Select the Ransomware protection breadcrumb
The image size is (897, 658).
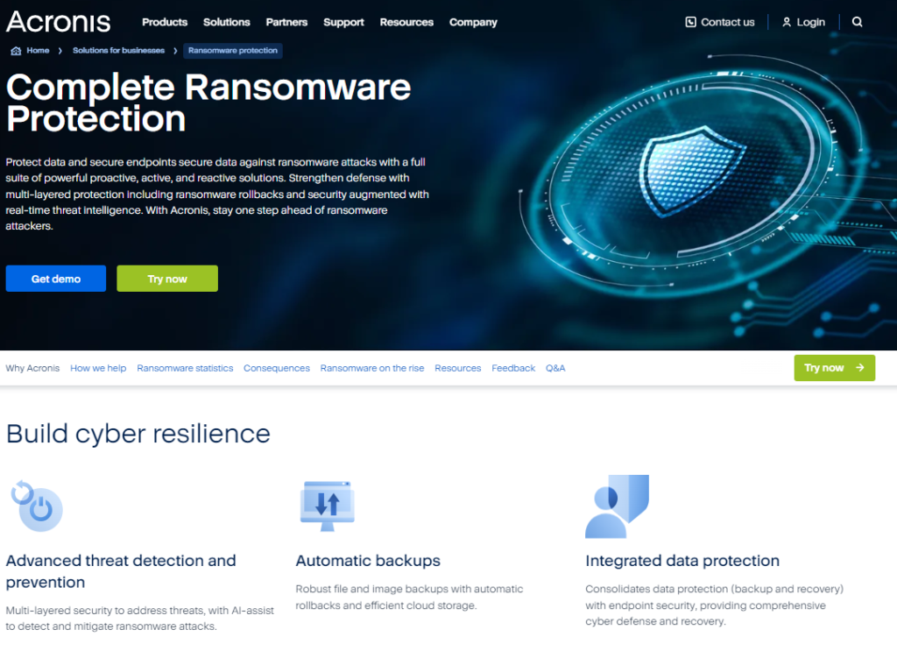233,50
